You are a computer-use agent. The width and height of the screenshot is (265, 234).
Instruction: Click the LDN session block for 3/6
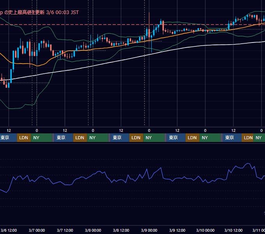point(24,138)
